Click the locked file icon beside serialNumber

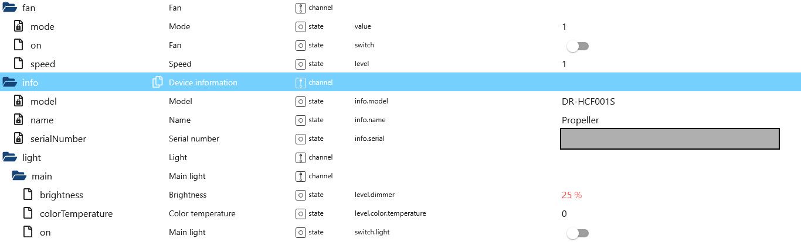point(18,139)
